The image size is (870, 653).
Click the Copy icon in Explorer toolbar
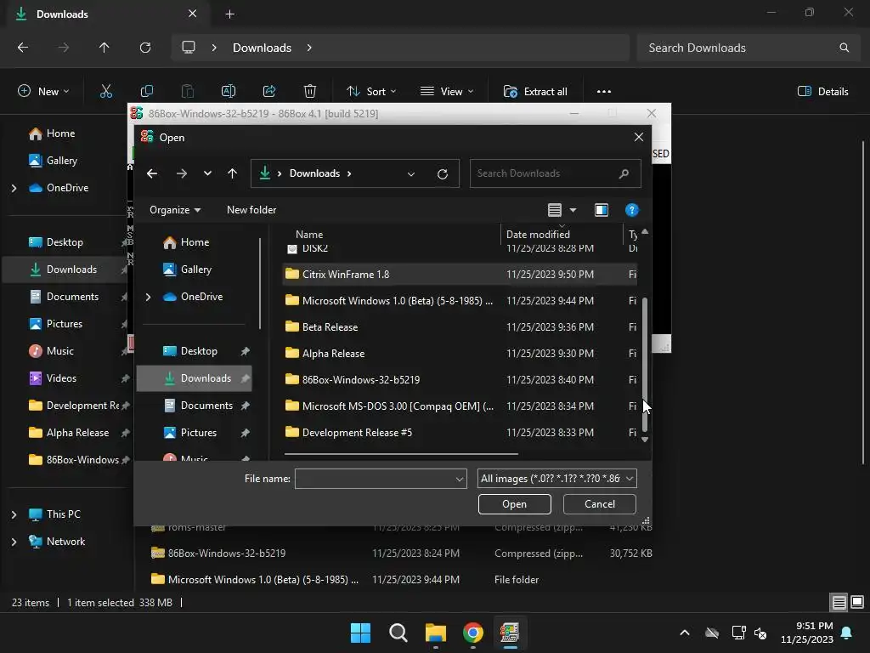tap(146, 92)
